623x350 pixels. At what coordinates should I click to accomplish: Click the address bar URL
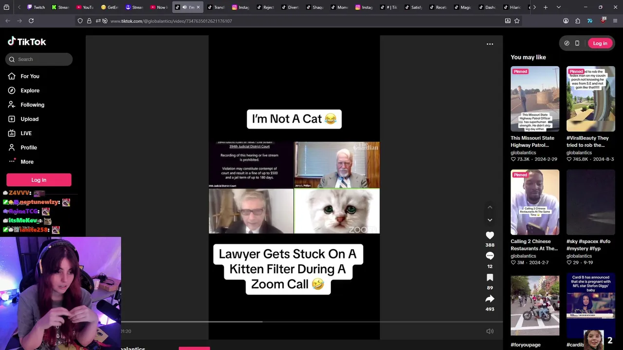pyautogui.click(x=171, y=21)
